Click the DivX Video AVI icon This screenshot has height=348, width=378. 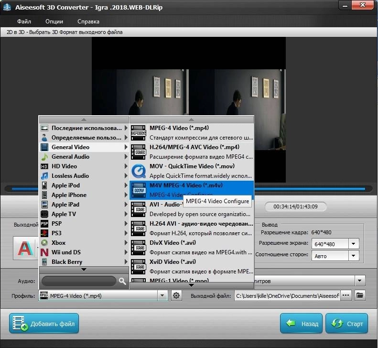coord(139,248)
